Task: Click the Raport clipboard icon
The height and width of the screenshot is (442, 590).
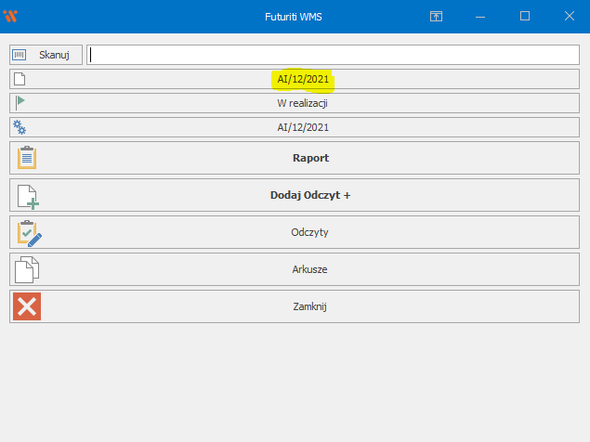Action: (x=28, y=158)
